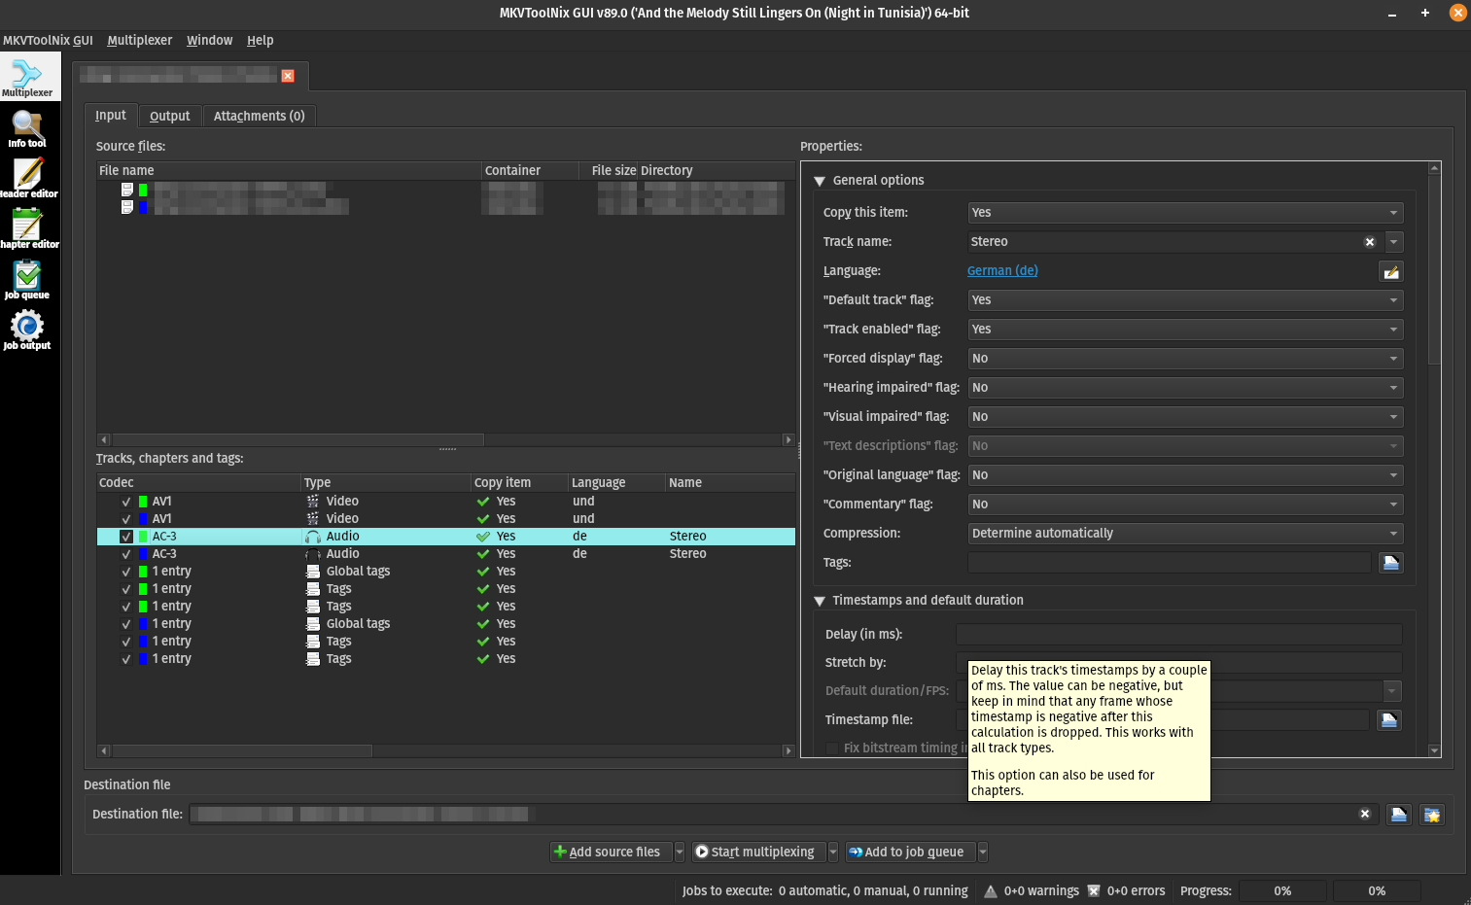This screenshot has width=1471, height=905.
Task: Toggle checkbox for second AC-3 audio track
Action: (126, 554)
